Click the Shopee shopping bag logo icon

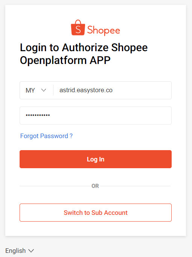coord(78,27)
